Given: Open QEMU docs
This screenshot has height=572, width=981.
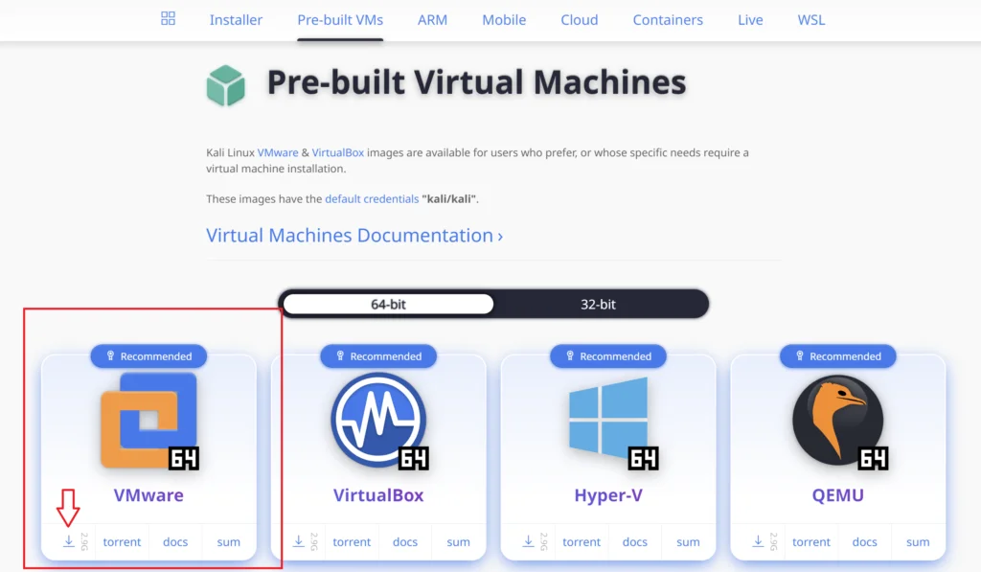Looking at the screenshot, I should pos(864,542).
